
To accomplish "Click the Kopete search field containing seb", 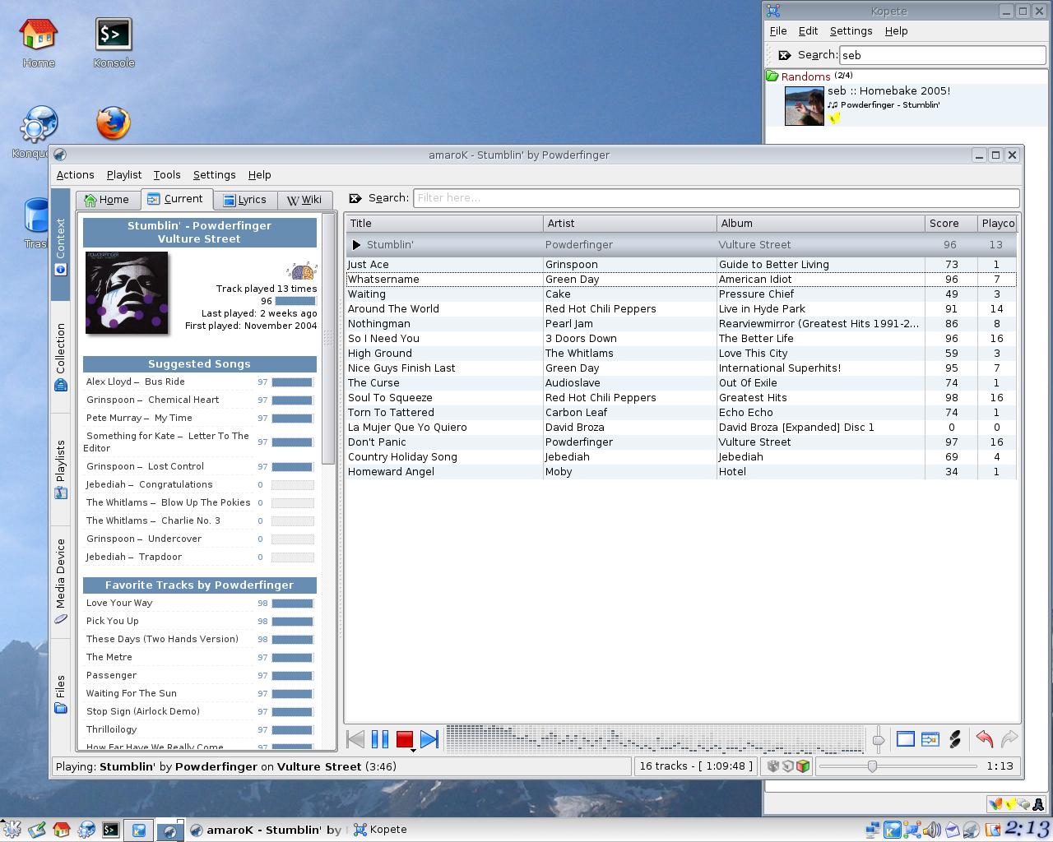I will (941, 55).
